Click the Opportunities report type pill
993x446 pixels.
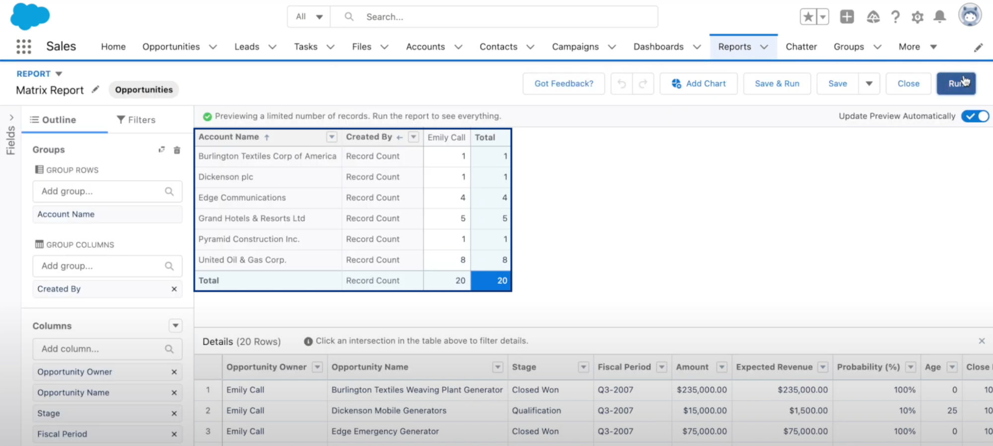pos(144,90)
